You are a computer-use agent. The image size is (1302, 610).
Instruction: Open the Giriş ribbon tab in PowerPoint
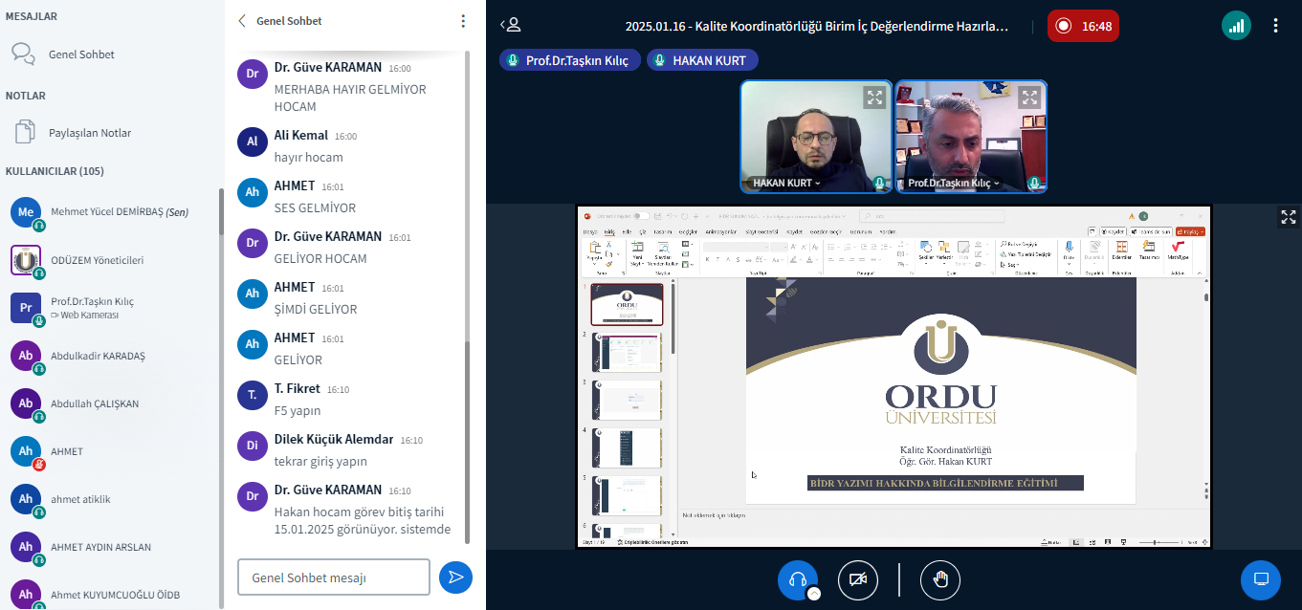coord(609,231)
